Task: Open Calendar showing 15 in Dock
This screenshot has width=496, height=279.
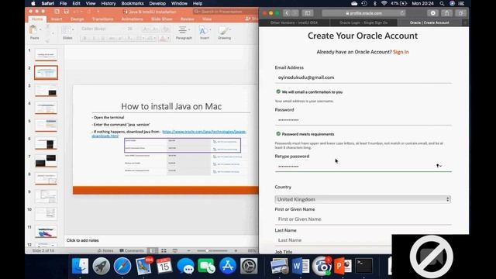Action: point(164,266)
